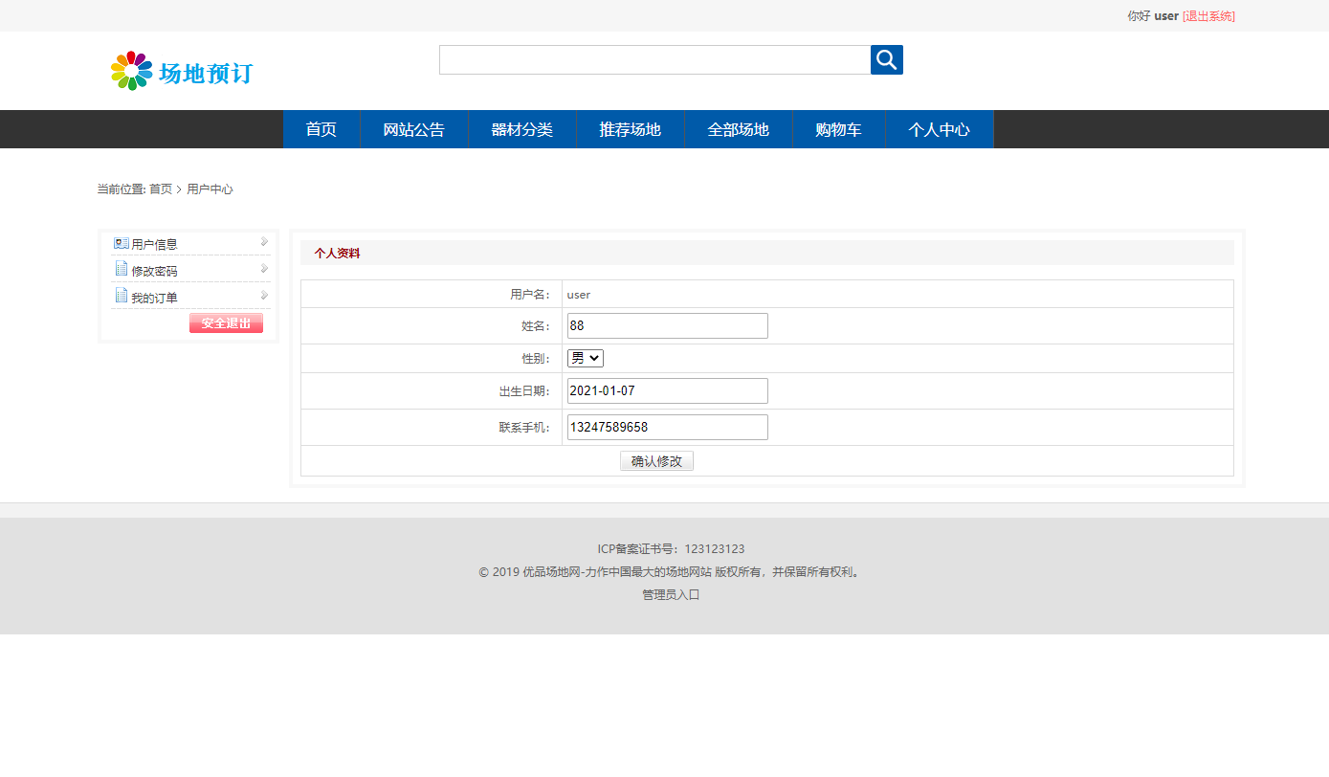The height and width of the screenshot is (777, 1329).
Task: Expand the chevron next to 我的订单
Action: click(x=263, y=296)
